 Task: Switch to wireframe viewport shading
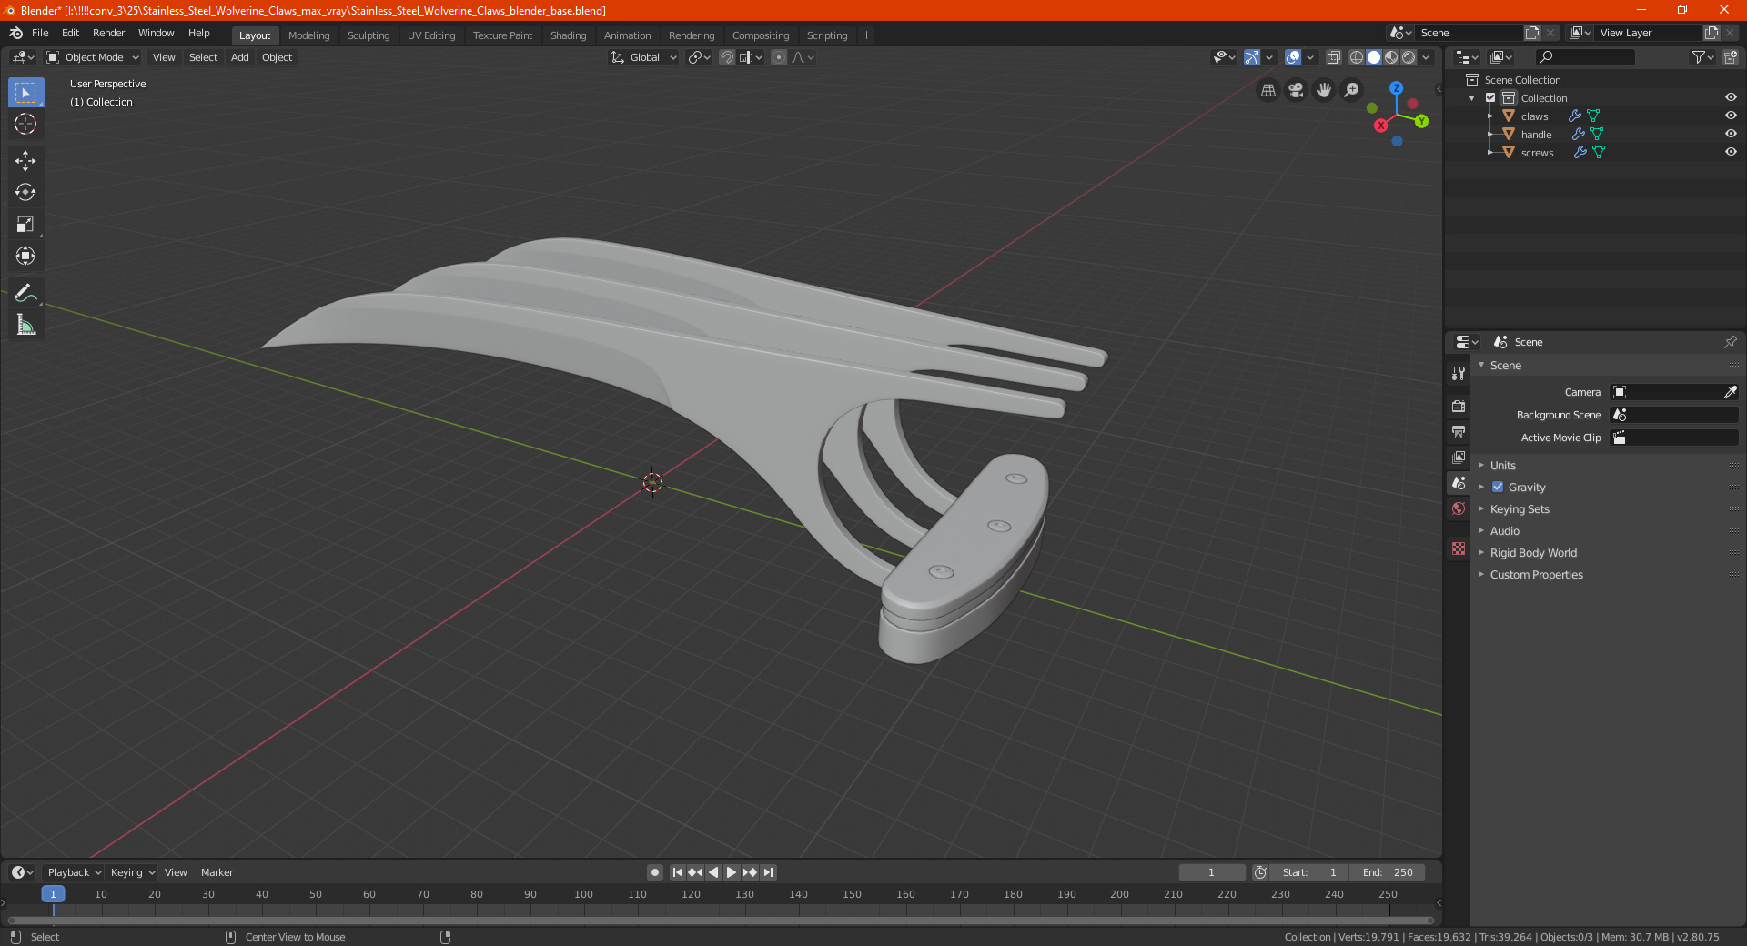point(1357,57)
